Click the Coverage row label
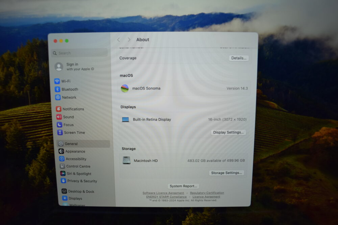The width and height of the screenshot is (338, 225). tap(128, 58)
